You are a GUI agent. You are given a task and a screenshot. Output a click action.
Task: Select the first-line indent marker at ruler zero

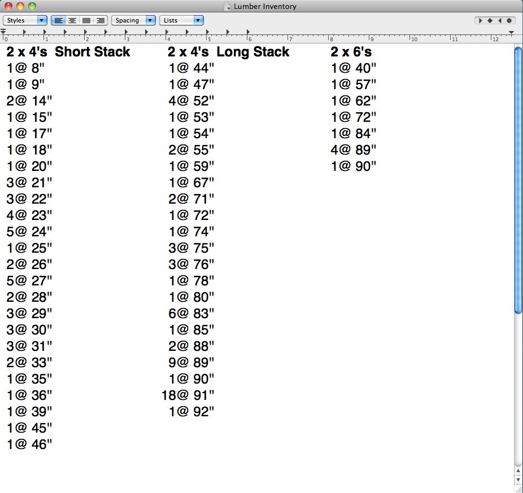[x=3, y=32]
